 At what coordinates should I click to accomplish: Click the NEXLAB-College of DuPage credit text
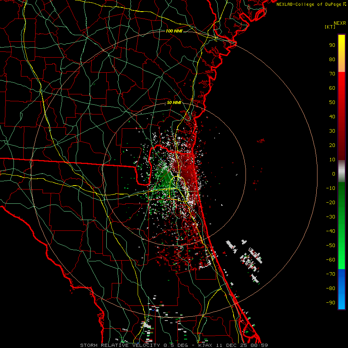[x=311, y=4]
